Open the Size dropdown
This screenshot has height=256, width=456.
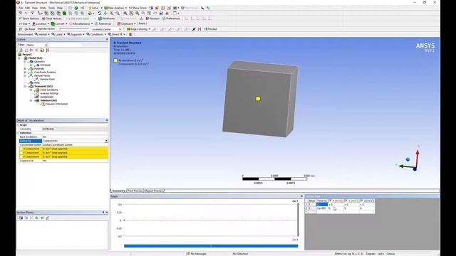pos(24,23)
